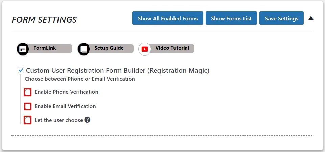Open the FormLink label link
Viewport: 325px width, 152px height.
coord(45,48)
